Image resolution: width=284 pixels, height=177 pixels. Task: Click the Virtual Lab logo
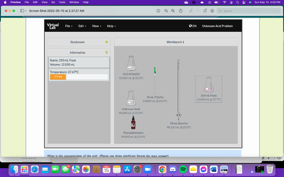[53, 26]
